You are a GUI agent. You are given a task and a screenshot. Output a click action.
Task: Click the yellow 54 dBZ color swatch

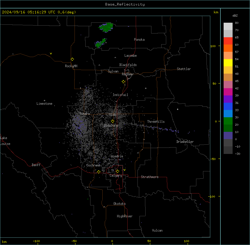[x=228, y=63]
